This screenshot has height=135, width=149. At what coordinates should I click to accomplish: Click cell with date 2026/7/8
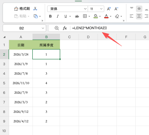click(x=21, y=73)
